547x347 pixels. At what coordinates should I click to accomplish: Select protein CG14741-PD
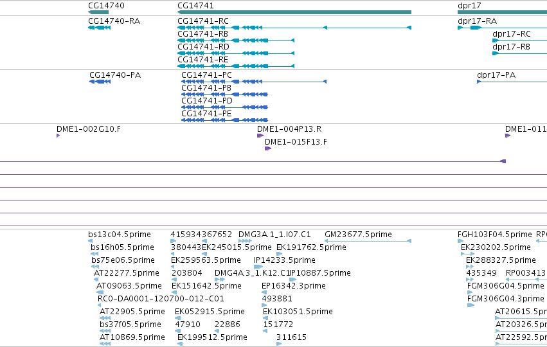pos(207,101)
